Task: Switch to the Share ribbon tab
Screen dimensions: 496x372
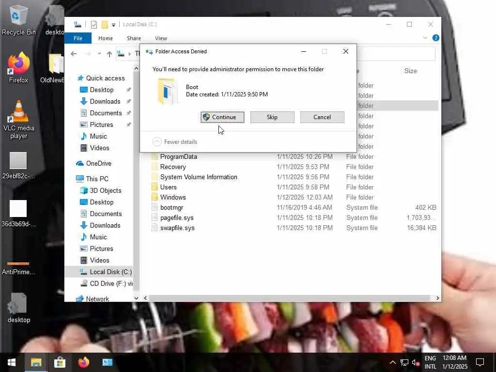Action: coord(134,38)
